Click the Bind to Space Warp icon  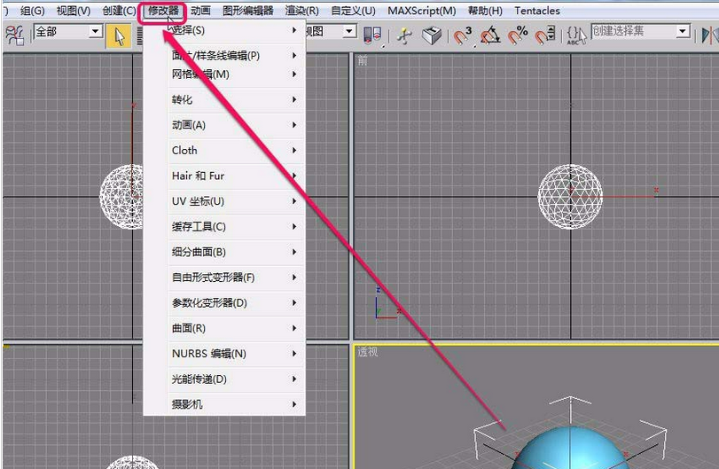click(14, 35)
